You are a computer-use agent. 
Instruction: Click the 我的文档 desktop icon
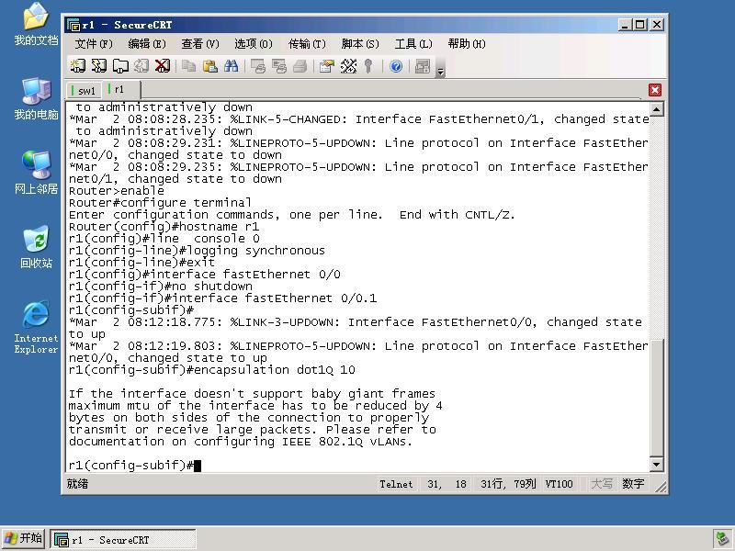(36, 25)
